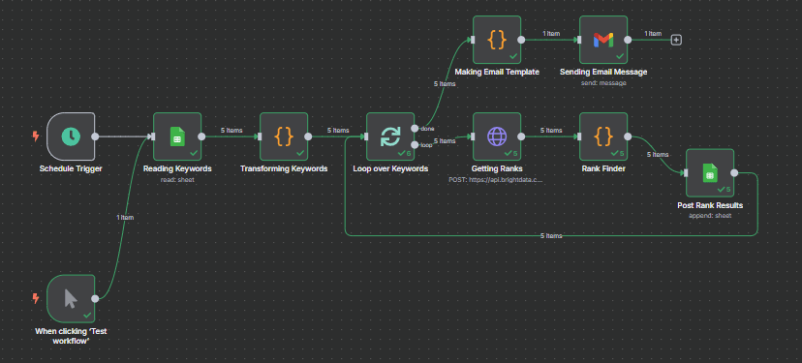
Task: Open the Reading Keywords sheets node
Action: [177, 136]
